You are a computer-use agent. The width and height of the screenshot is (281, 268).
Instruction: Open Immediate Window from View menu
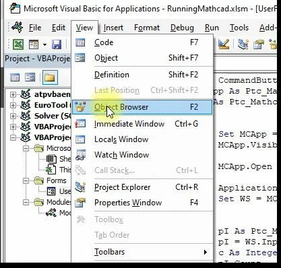tap(142, 124)
